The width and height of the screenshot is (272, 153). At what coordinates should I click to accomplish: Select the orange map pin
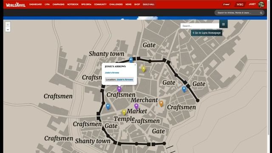pos(161,104)
